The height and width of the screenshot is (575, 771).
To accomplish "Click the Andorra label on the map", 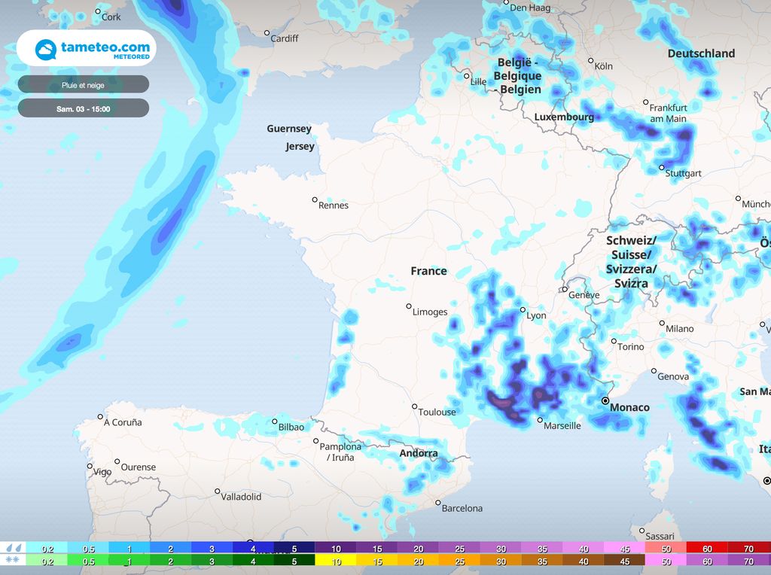I will coord(419,453).
